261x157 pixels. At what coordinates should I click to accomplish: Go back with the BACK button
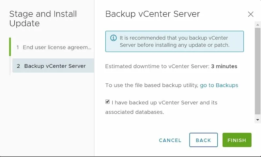click(x=203, y=140)
